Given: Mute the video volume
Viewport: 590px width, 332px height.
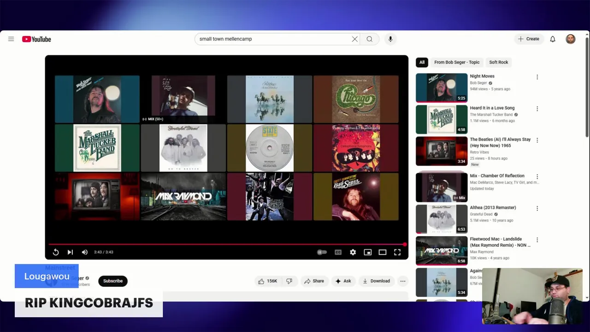Looking at the screenshot, I should coord(85,252).
